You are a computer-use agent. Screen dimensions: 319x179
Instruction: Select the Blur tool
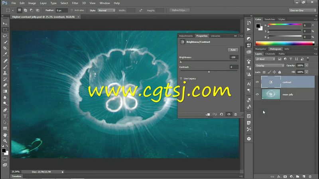[5, 97]
